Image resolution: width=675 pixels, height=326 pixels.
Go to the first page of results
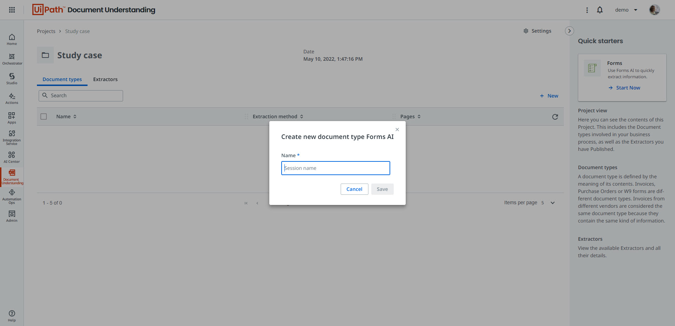click(x=246, y=203)
